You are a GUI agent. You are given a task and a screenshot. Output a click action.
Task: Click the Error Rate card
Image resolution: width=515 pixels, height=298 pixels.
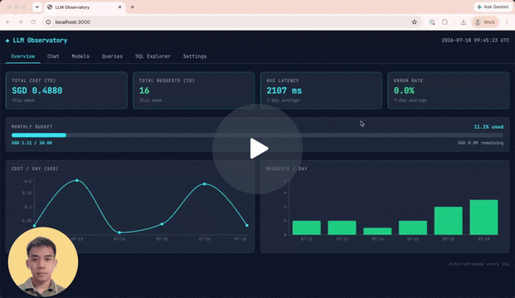click(449, 90)
